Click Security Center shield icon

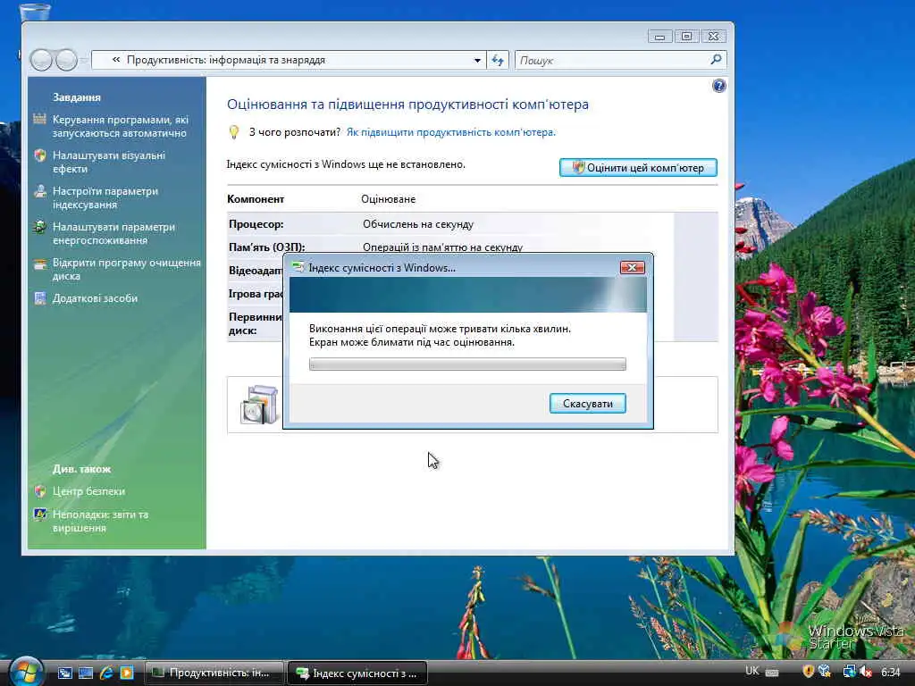pos(39,491)
